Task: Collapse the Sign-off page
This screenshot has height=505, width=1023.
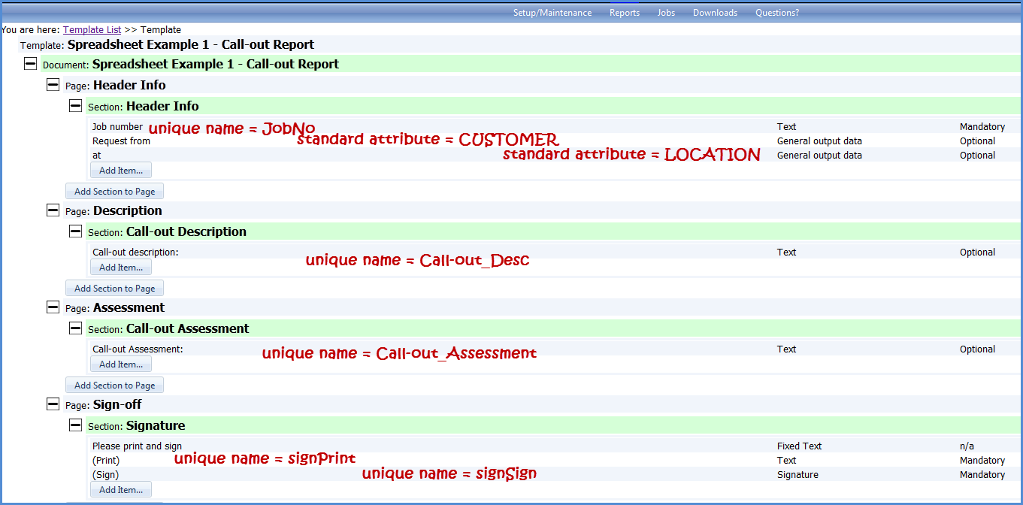Action: 53,404
